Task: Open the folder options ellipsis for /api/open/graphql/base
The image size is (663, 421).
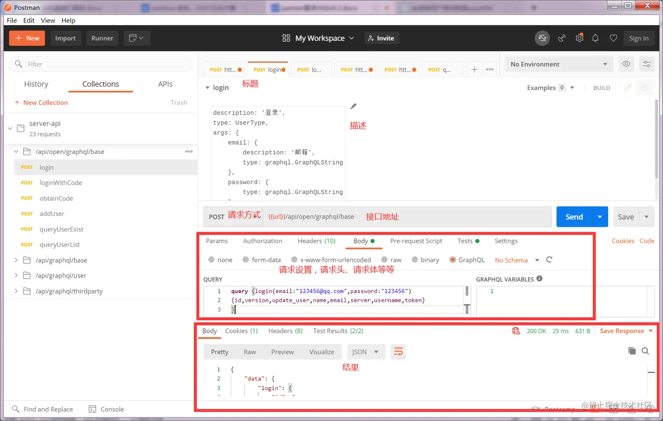Action: pyautogui.click(x=189, y=151)
